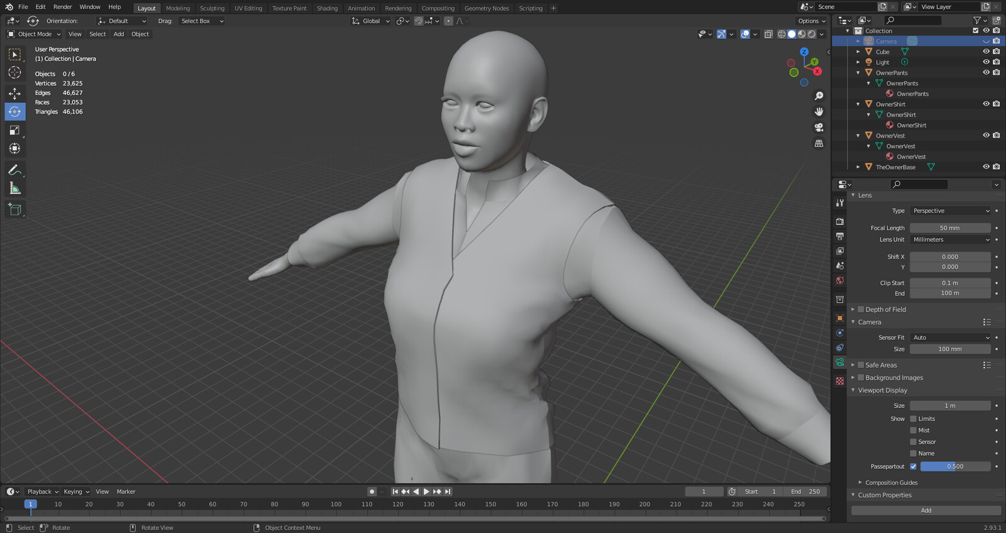Open the Tool properties tab

click(x=839, y=203)
